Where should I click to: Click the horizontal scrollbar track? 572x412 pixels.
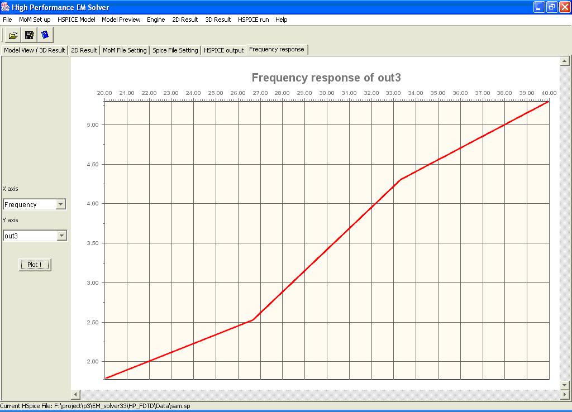click(320, 395)
